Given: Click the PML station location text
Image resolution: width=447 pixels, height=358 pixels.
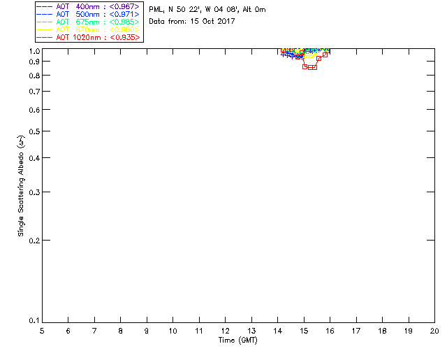Looking at the screenshot, I should pos(207,10).
